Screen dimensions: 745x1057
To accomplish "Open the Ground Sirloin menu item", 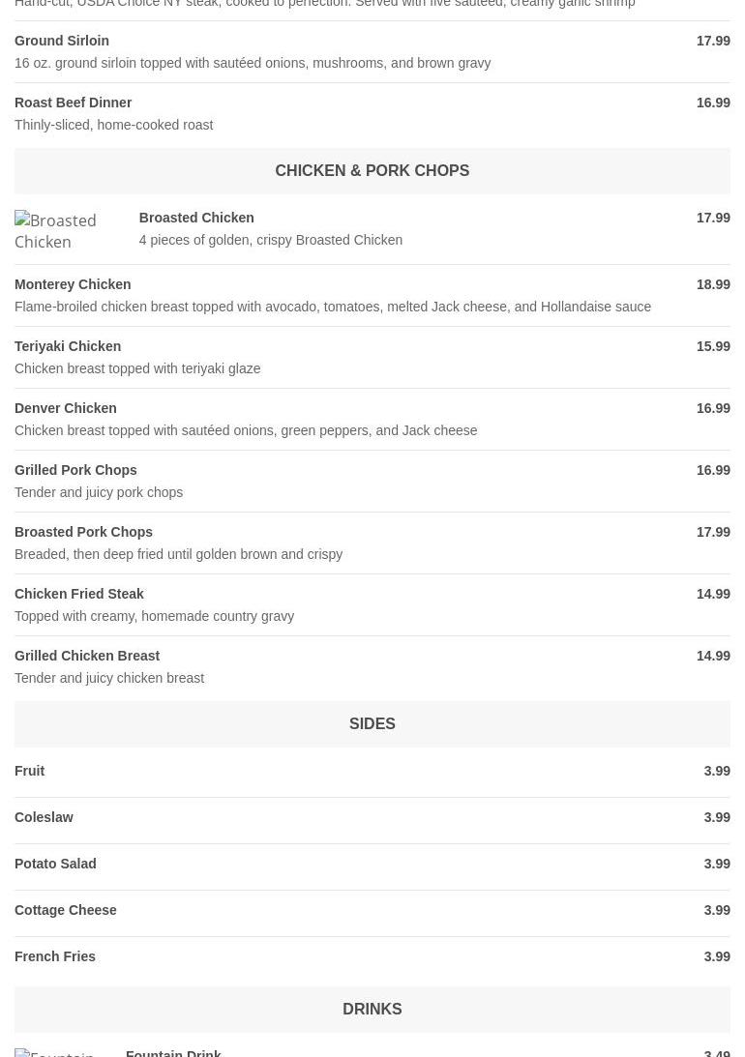I will pos(62,42).
